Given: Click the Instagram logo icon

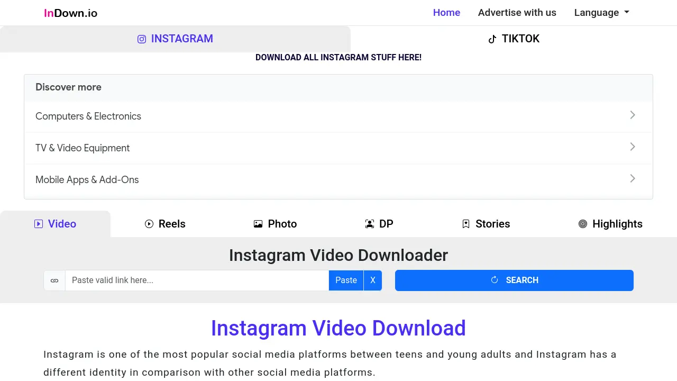Looking at the screenshot, I should pyautogui.click(x=142, y=39).
